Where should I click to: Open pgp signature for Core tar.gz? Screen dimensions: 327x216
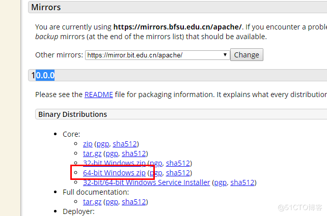pos(112,153)
